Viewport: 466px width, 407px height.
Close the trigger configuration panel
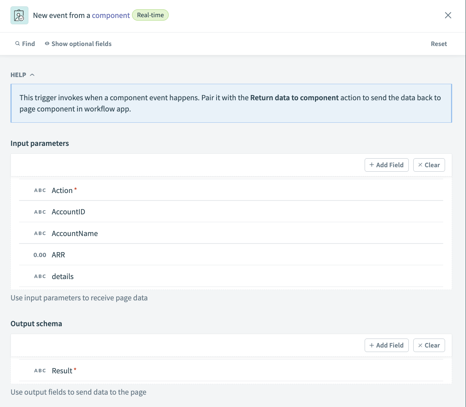(448, 15)
